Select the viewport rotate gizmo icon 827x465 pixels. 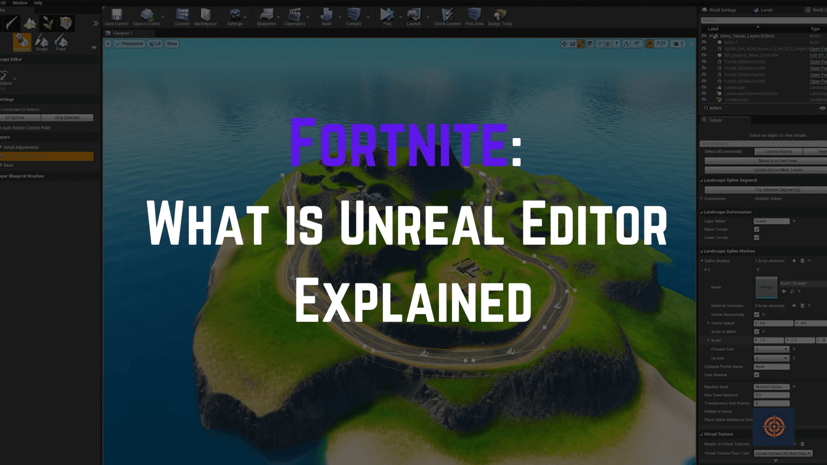(x=572, y=44)
